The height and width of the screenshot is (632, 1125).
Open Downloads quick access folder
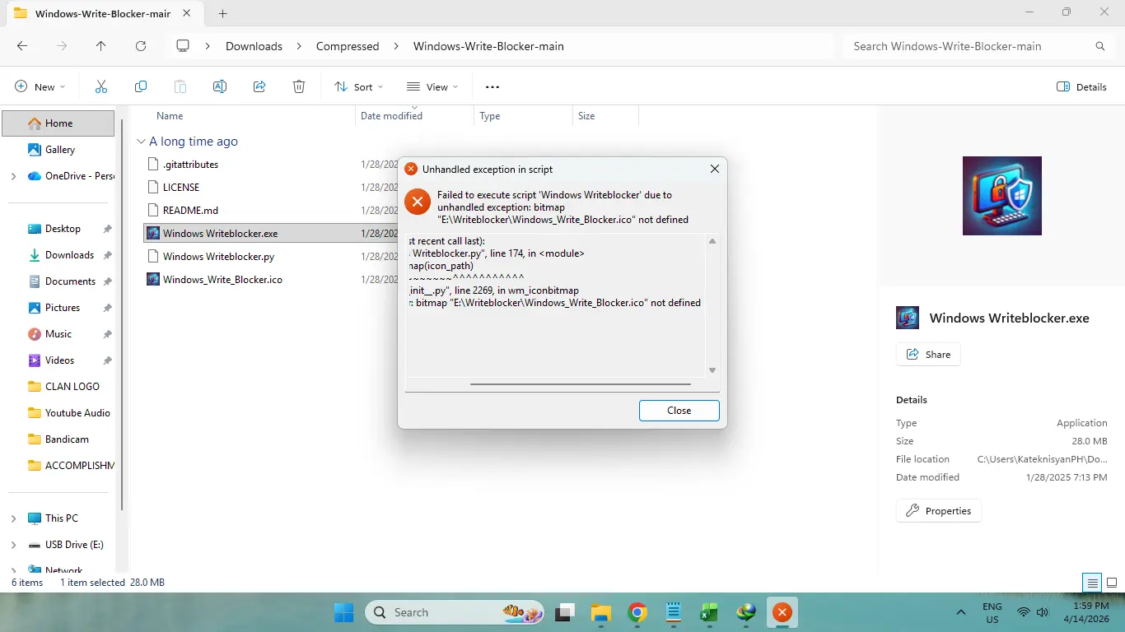69,255
